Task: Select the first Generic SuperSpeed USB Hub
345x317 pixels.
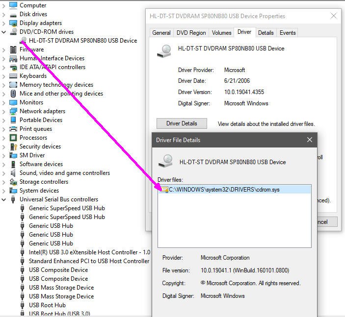Action: point(67,208)
